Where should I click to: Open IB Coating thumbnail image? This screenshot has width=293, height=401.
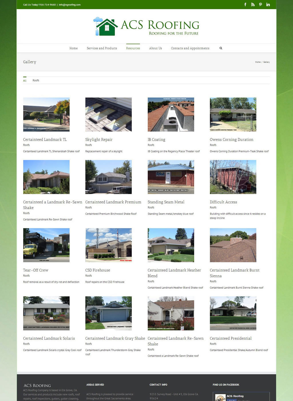171,115
